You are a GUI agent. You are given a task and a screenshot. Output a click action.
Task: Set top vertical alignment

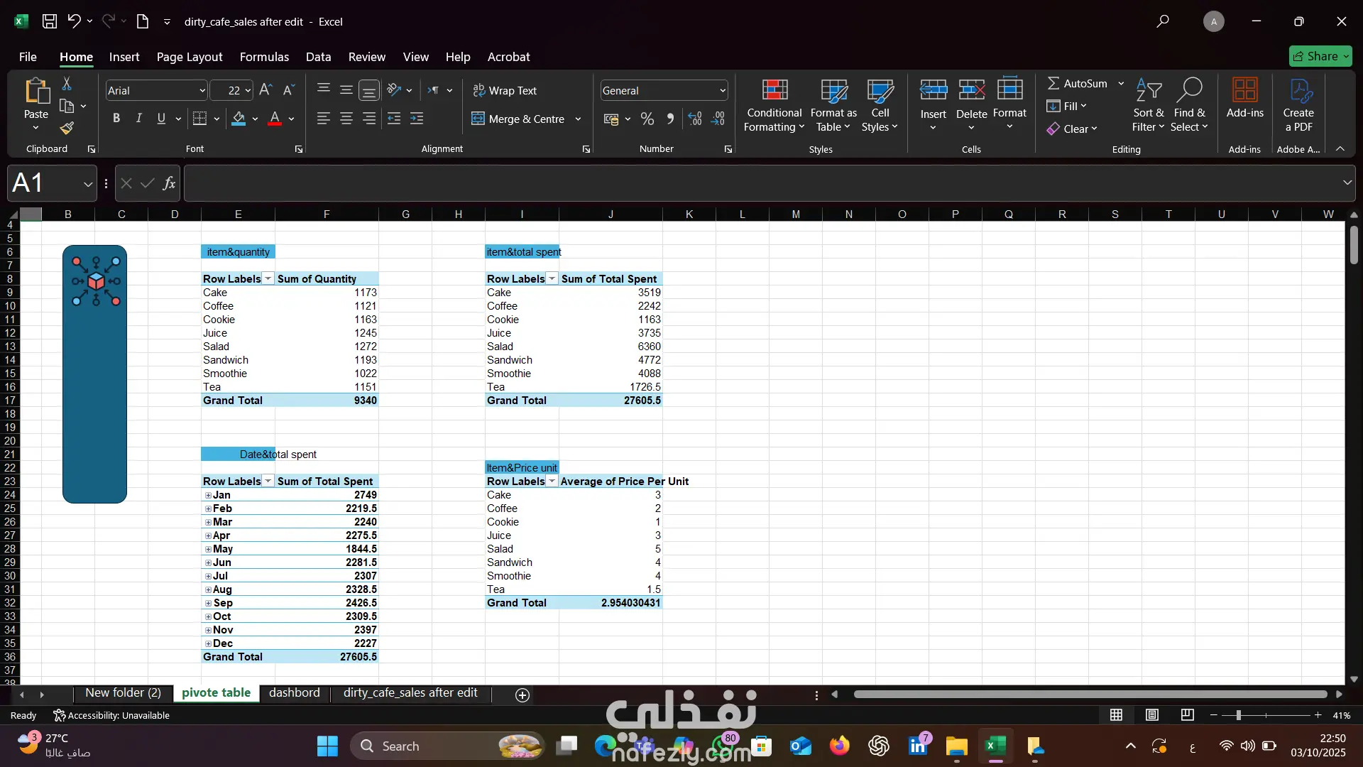click(x=323, y=89)
